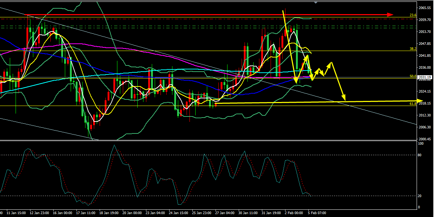This screenshot has width=434, height=217.
Task: Select the red horizontal arrow's arrowhead
Action: point(390,14)
